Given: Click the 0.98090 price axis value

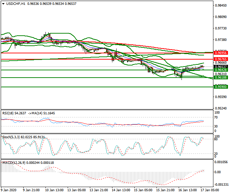Looking at the screenshot, I should coord(221,17).
